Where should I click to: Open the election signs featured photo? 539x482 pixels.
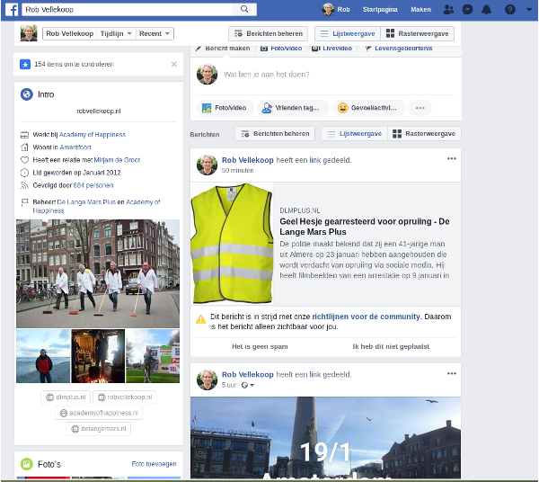[x=153, y=356]
